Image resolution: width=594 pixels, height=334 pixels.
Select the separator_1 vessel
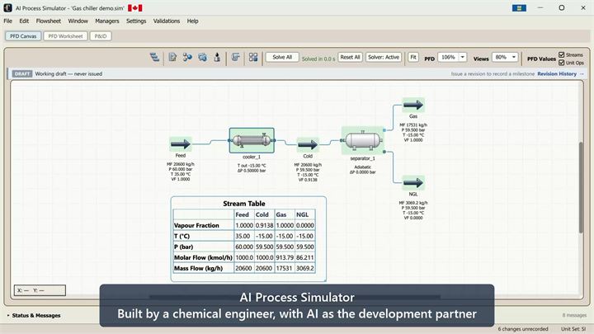[x=363, y=140]
